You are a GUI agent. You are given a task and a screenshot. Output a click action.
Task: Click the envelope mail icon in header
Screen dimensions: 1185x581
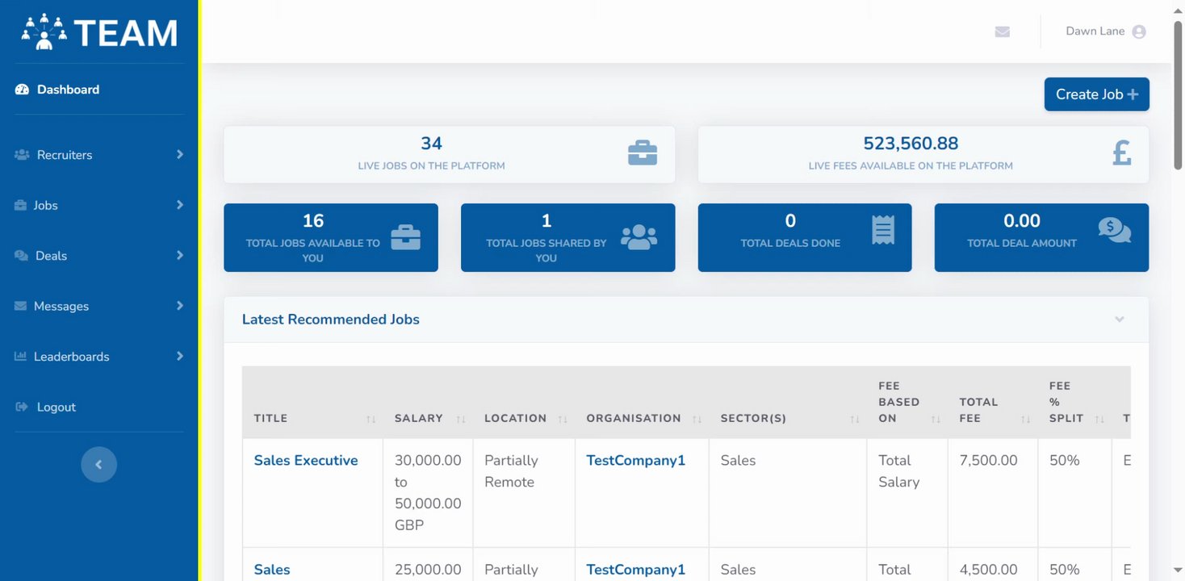pos(1003,31)
